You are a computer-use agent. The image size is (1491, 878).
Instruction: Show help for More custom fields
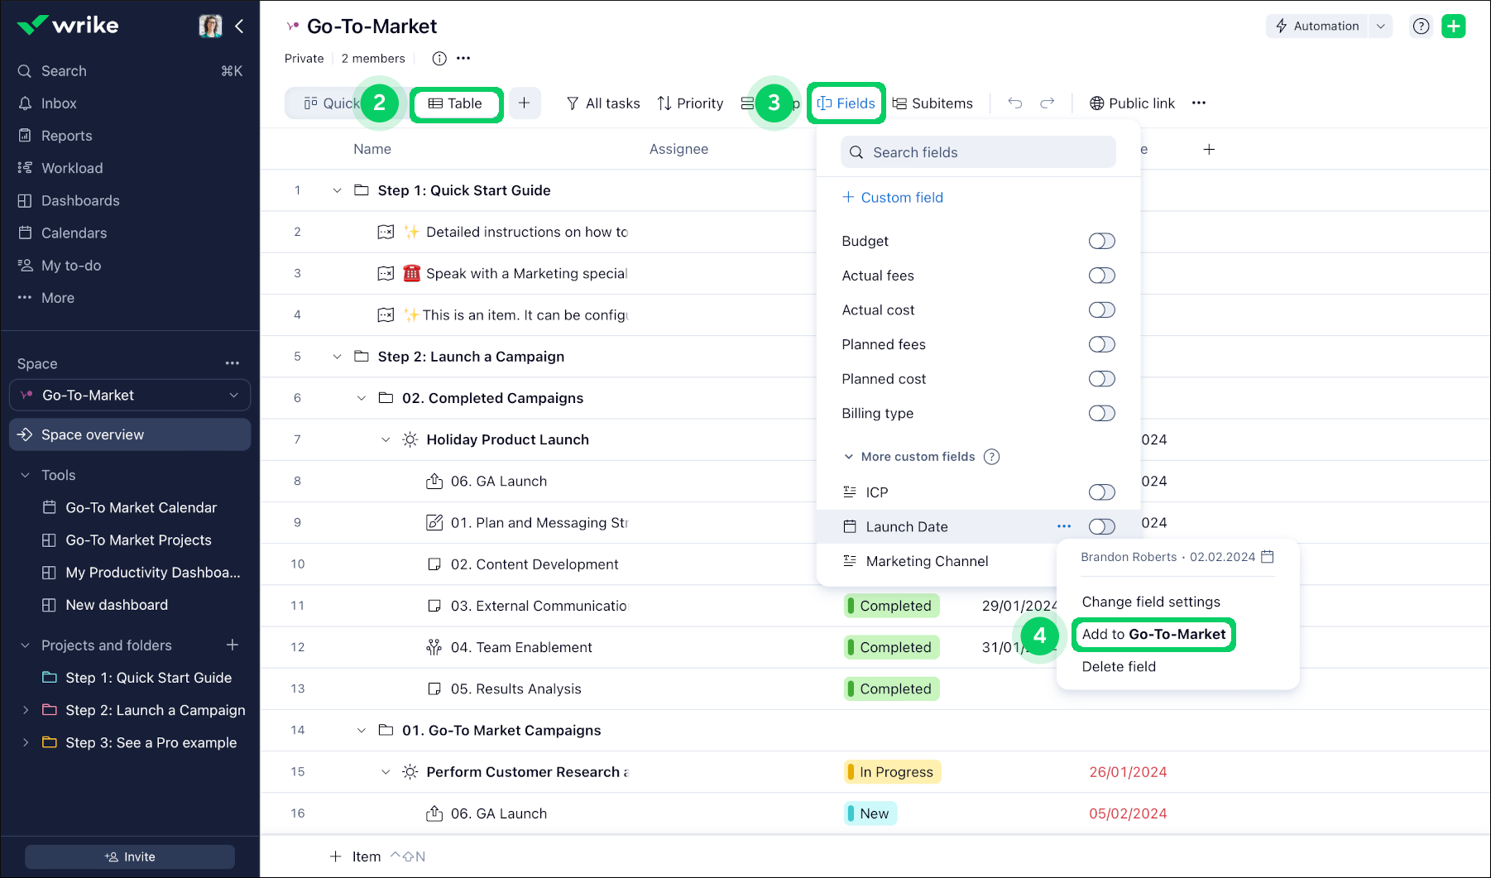tap(992, 457)
